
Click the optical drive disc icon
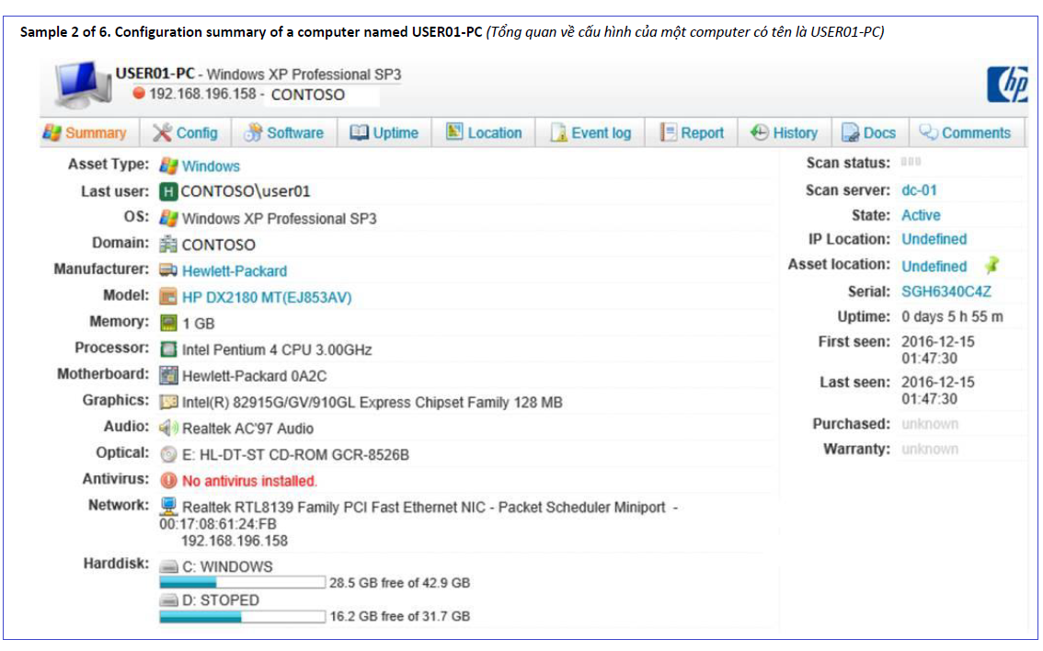click(168, 454)
